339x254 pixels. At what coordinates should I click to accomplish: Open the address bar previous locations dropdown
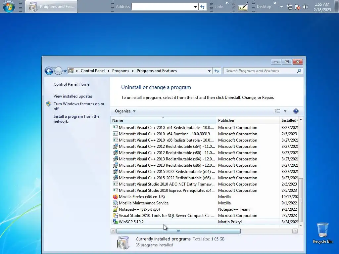tap(209, 71)
